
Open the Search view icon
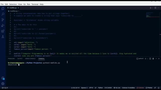[x=3, y=14]
